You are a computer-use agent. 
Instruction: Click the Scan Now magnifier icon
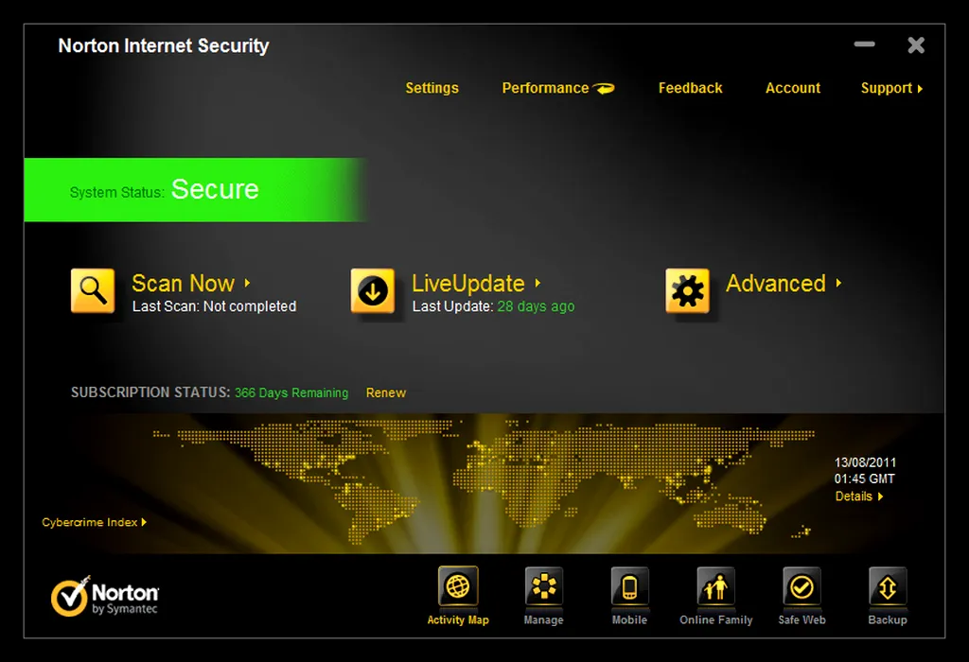(93, 290)
